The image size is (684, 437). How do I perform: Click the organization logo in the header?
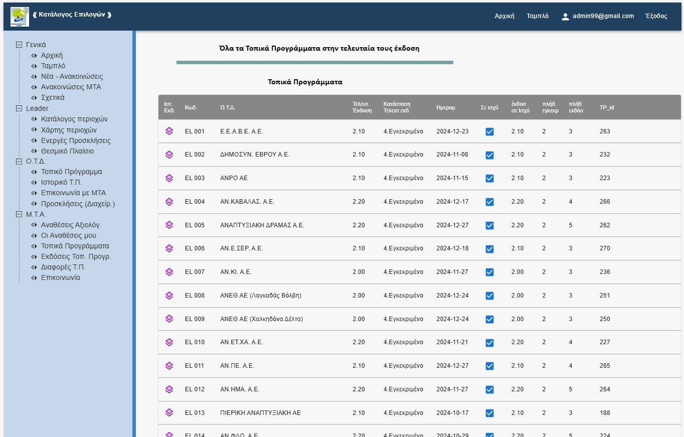pos(20,17)
